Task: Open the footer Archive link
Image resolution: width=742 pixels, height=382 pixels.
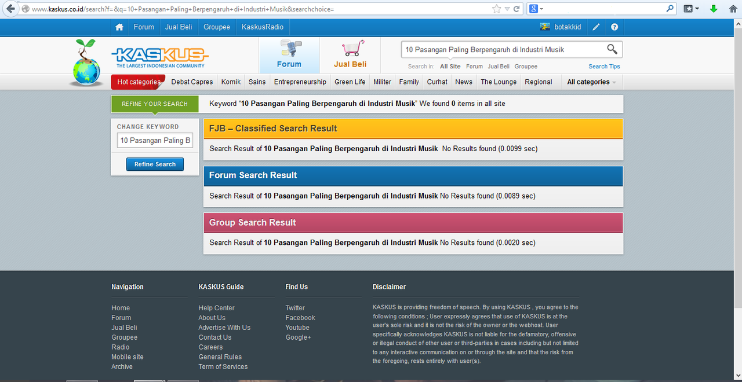Action: pos(122,367)
